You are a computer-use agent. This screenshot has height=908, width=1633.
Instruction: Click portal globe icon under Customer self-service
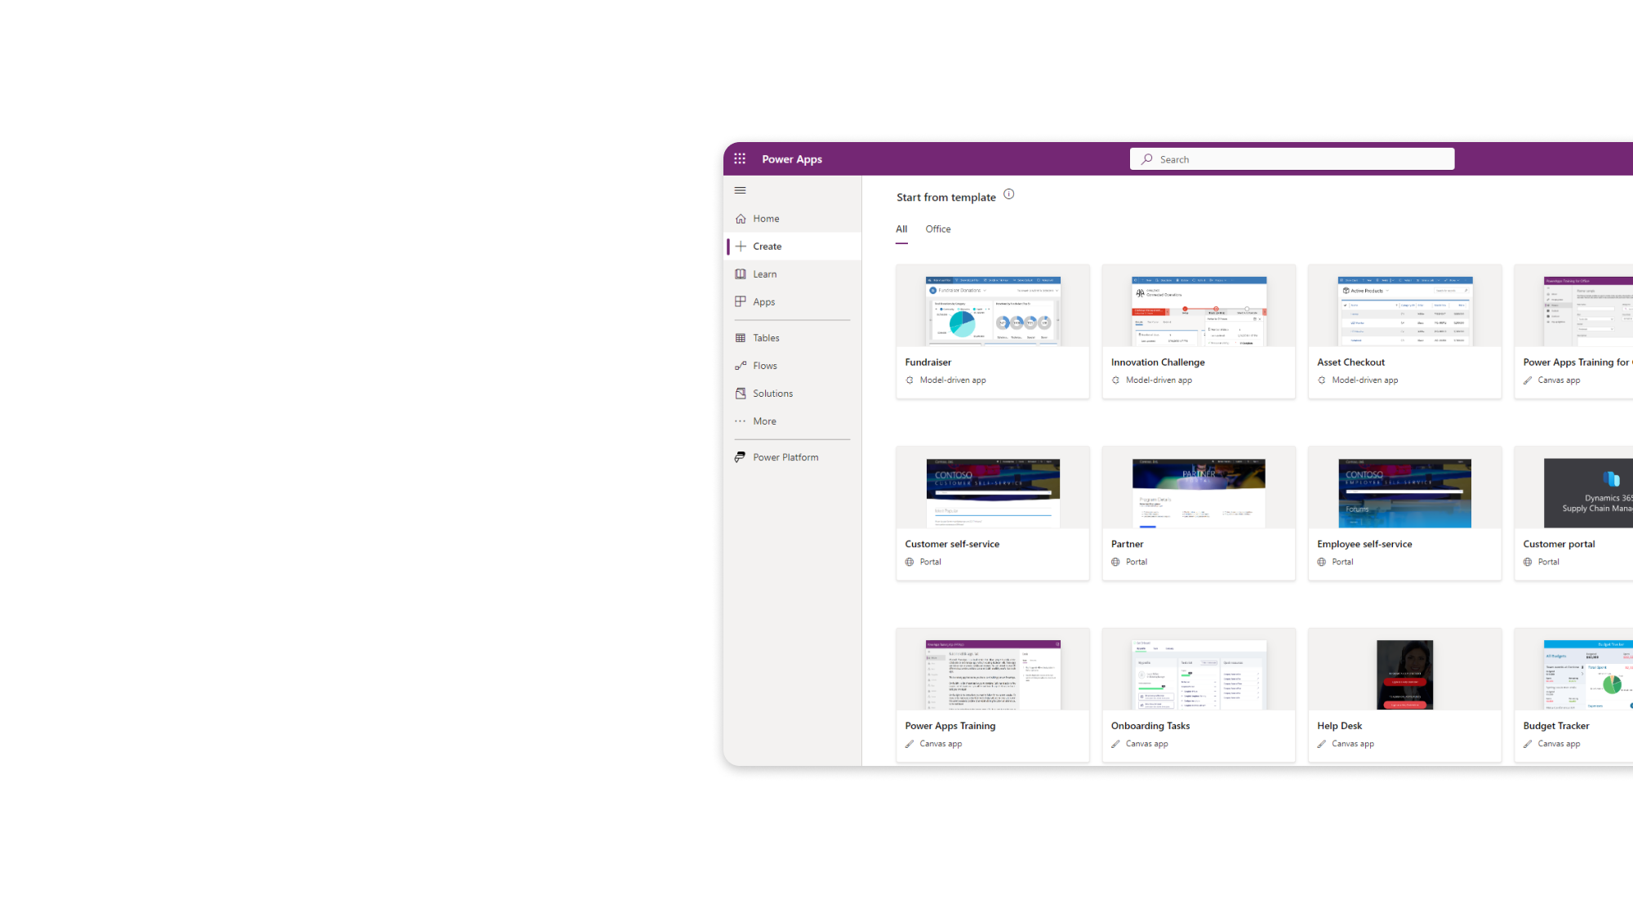[x=910, y=562]
